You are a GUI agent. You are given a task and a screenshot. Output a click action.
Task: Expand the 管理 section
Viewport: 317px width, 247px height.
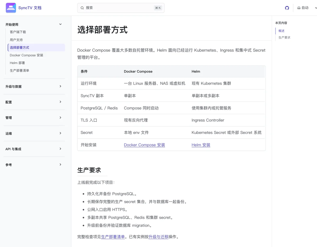pos(34,118)
